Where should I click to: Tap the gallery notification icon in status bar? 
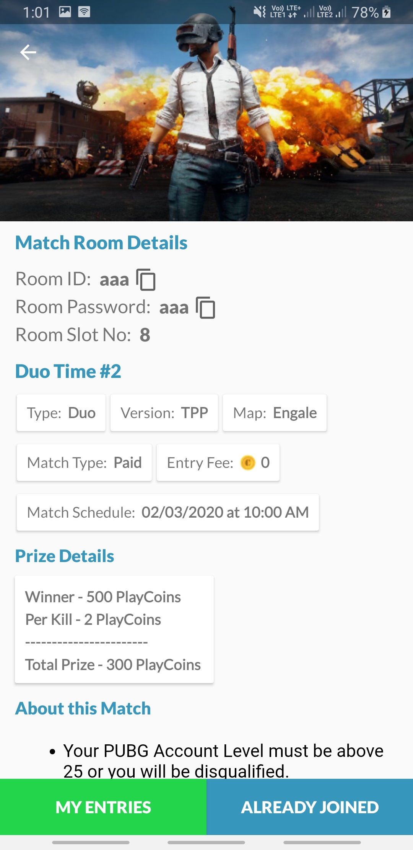click(65, 12)
